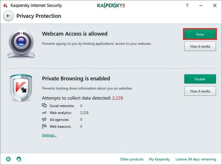Deny webcam access
This screenshot has width=222, height=165.
(x=200, y=34)
